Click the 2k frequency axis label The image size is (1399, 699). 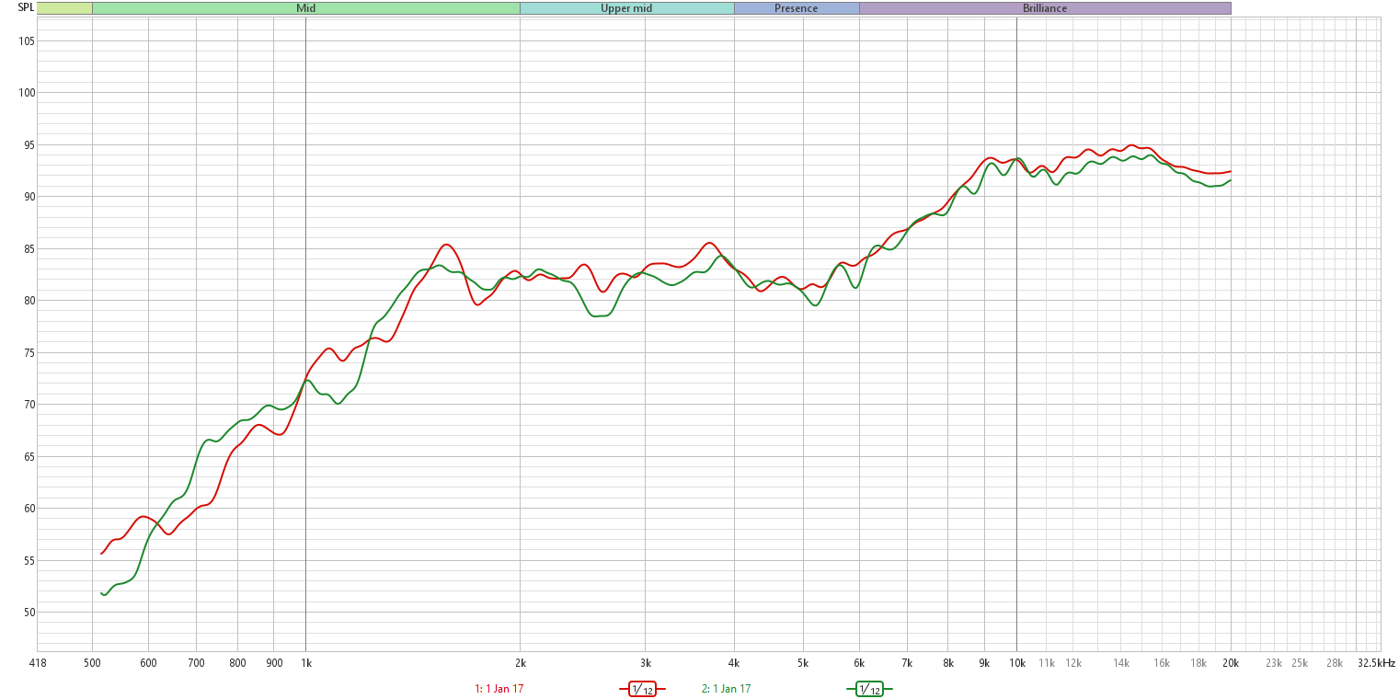pyautogui.click(x=521, y=662)
